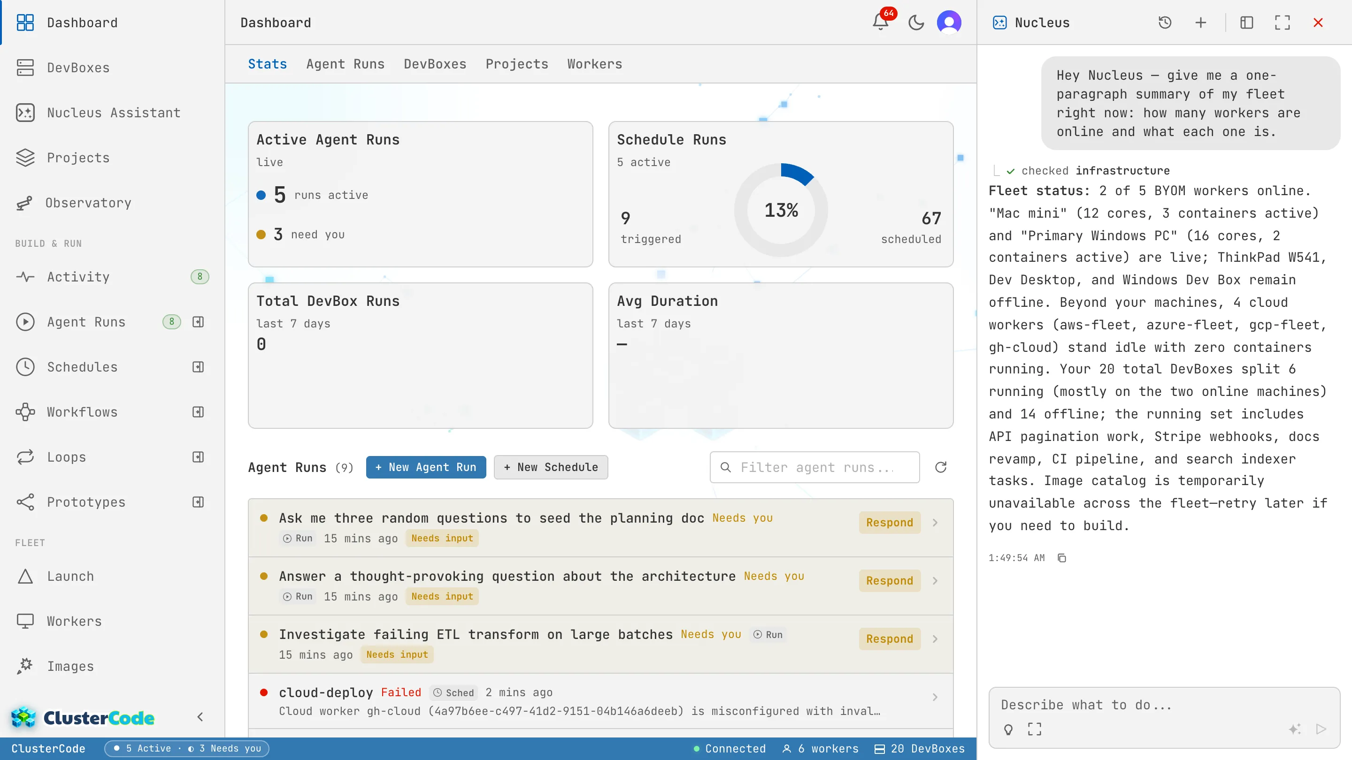Screen dimensions: 1352x760
Task: Switch to the Workers tab
Action: tap(595, 64)
